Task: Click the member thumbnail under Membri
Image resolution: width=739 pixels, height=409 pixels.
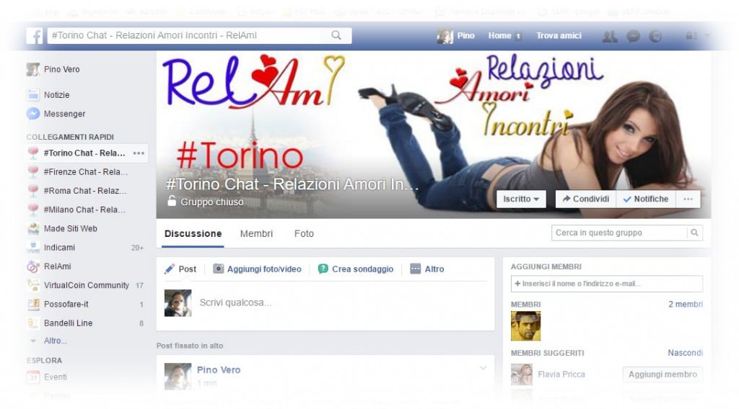Action: pos(525,325)
